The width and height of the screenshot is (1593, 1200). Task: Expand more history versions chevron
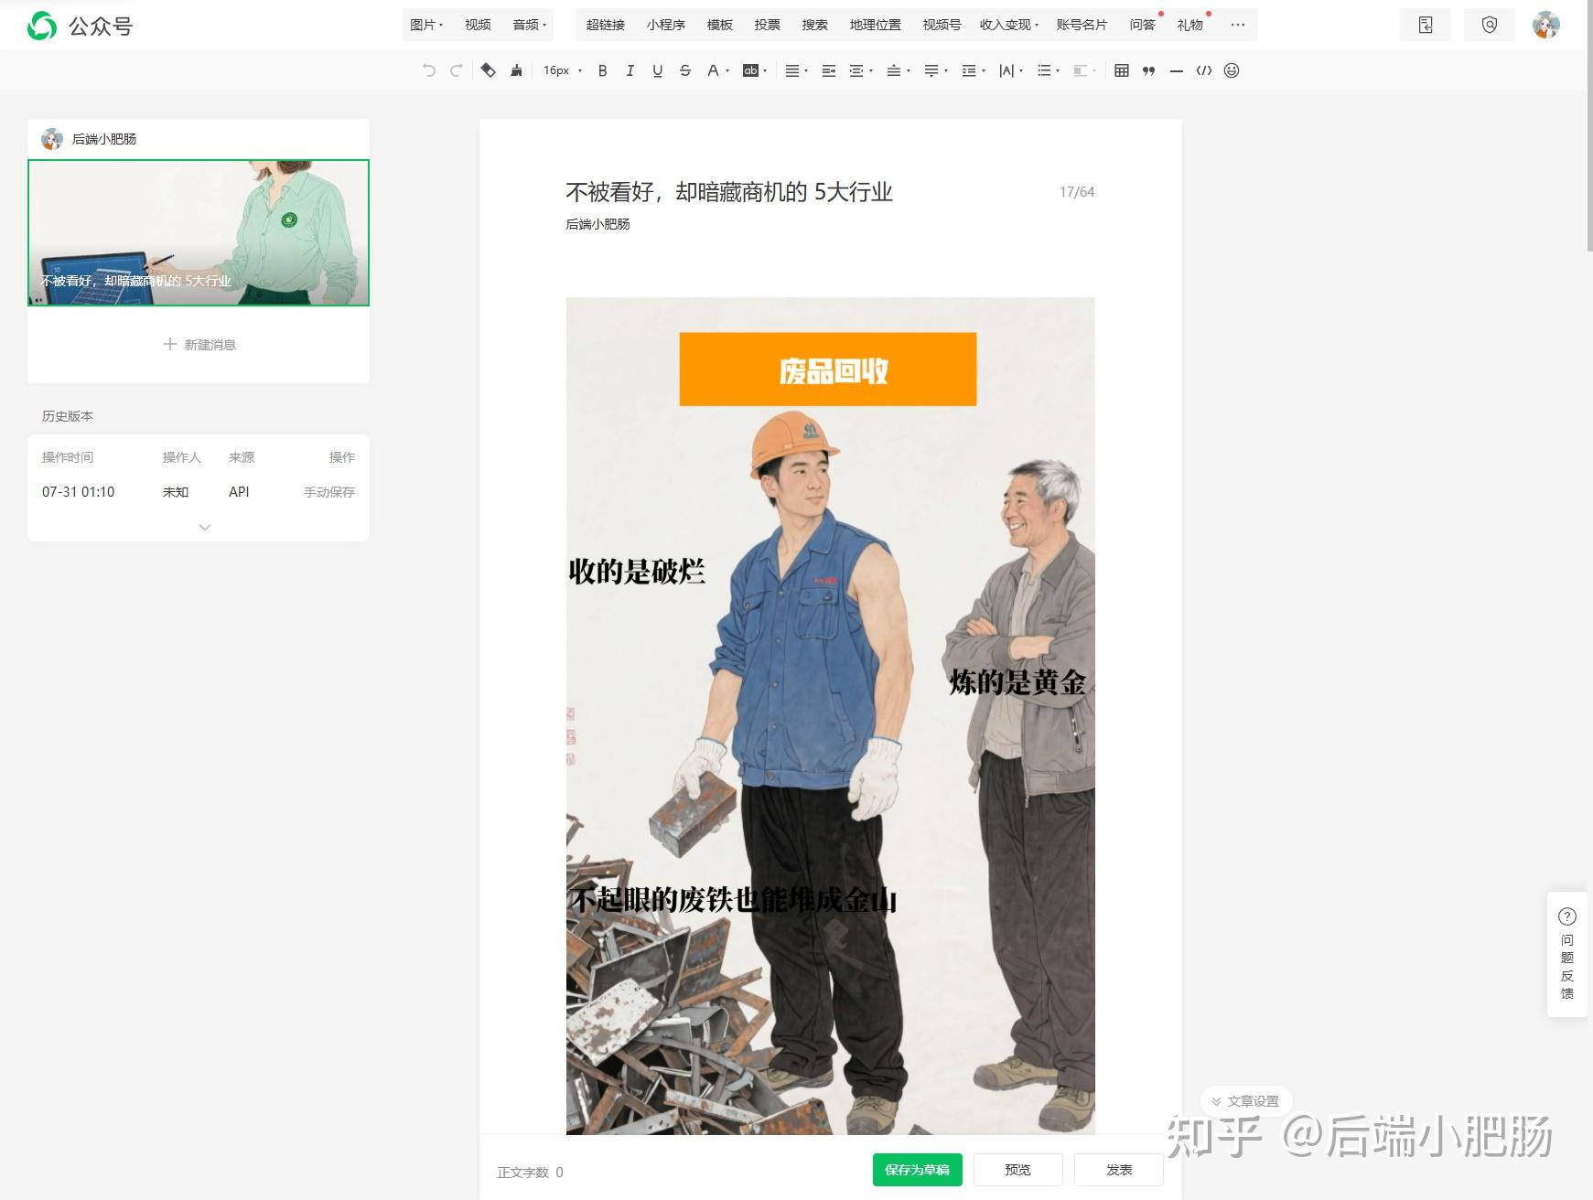204,528
